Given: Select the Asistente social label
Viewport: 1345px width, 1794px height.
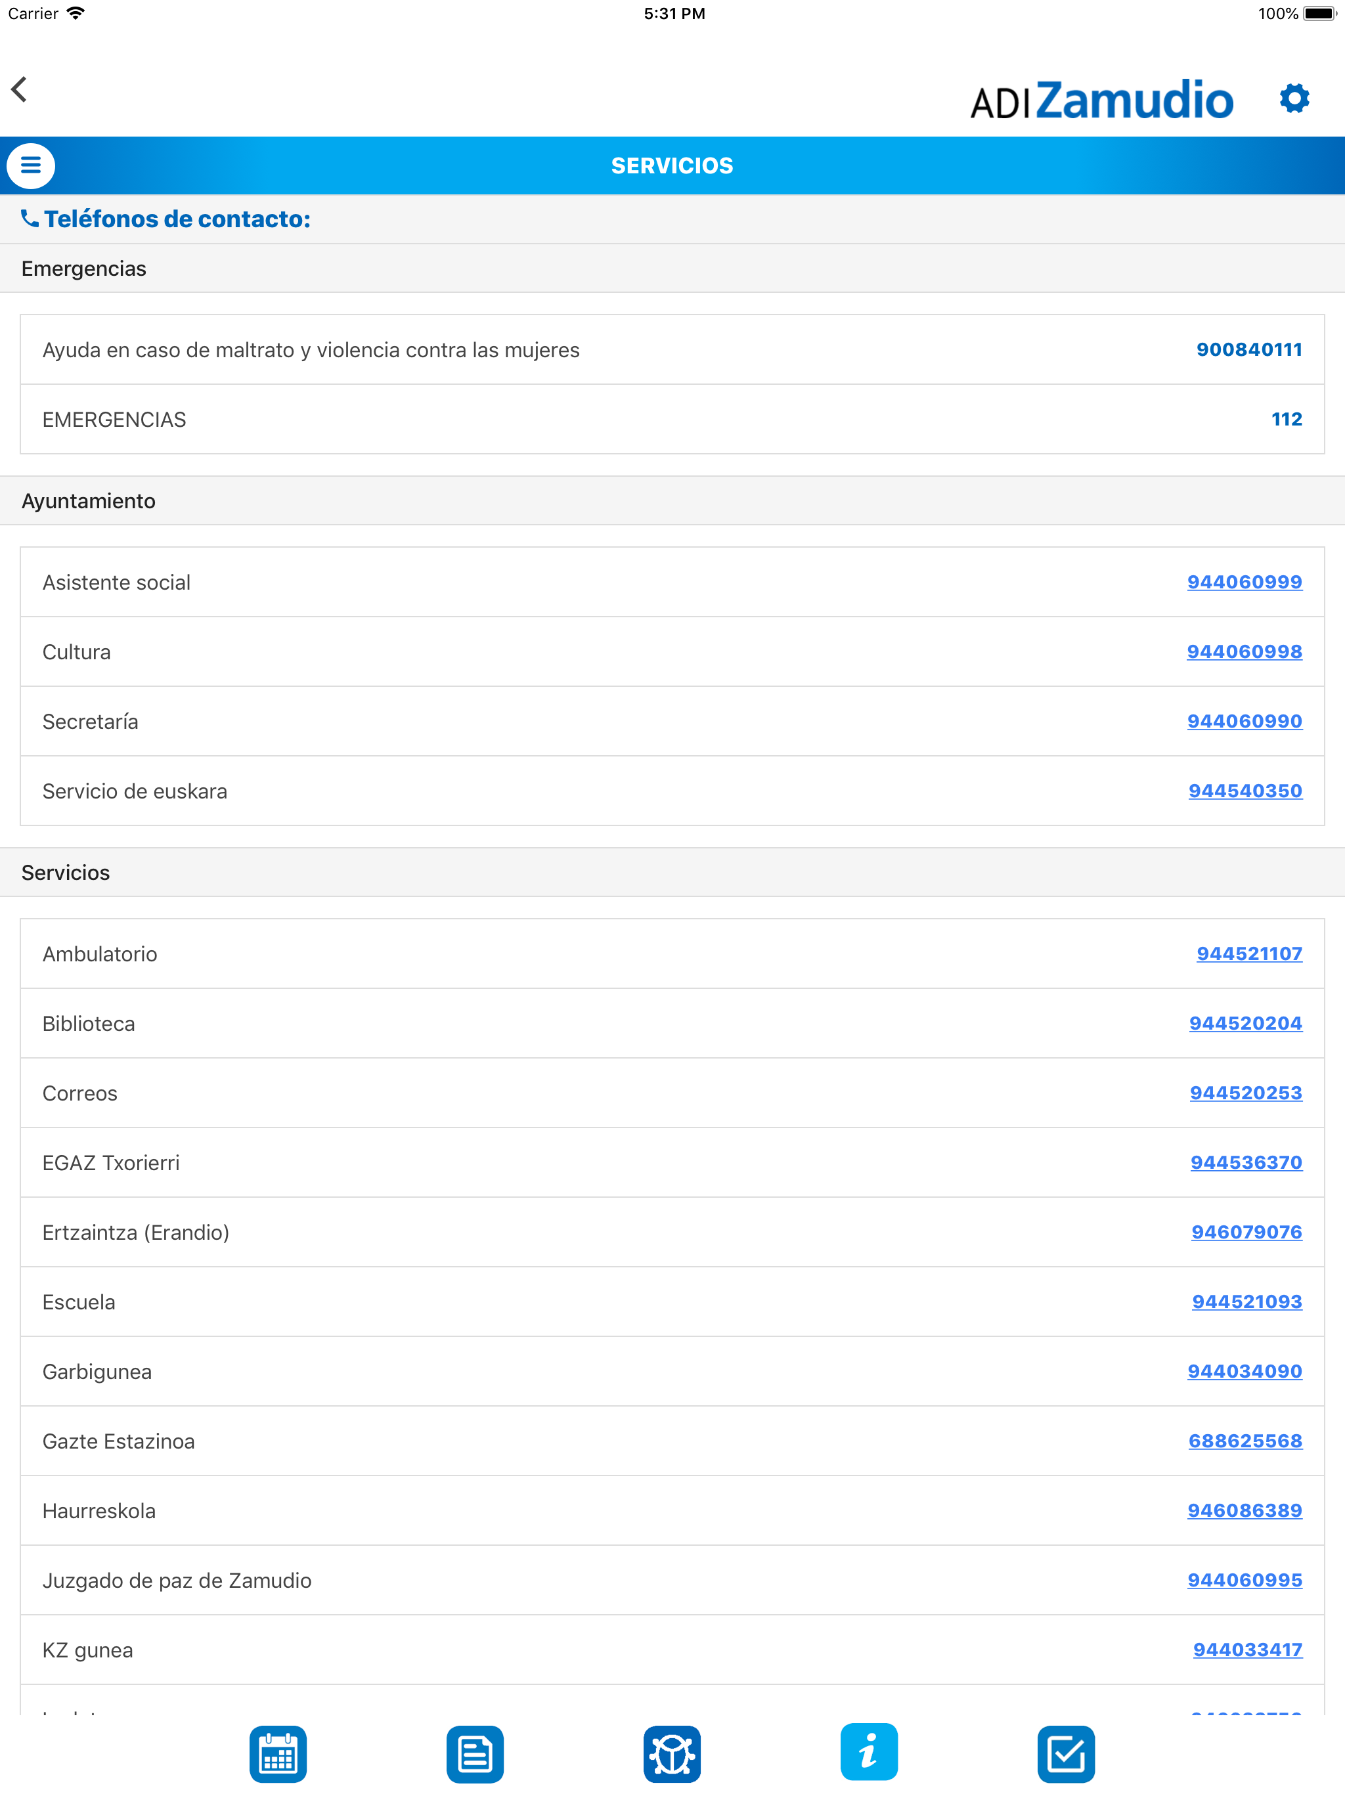Looking at the screenshot, I should pos(117,582).
